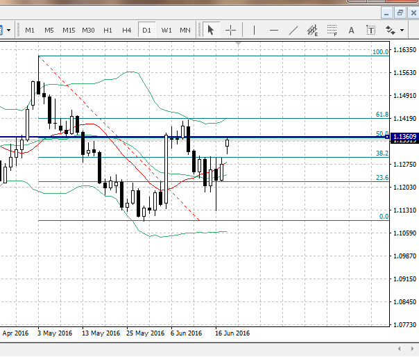Click the 1.12030 price scale value

(404, 188)
